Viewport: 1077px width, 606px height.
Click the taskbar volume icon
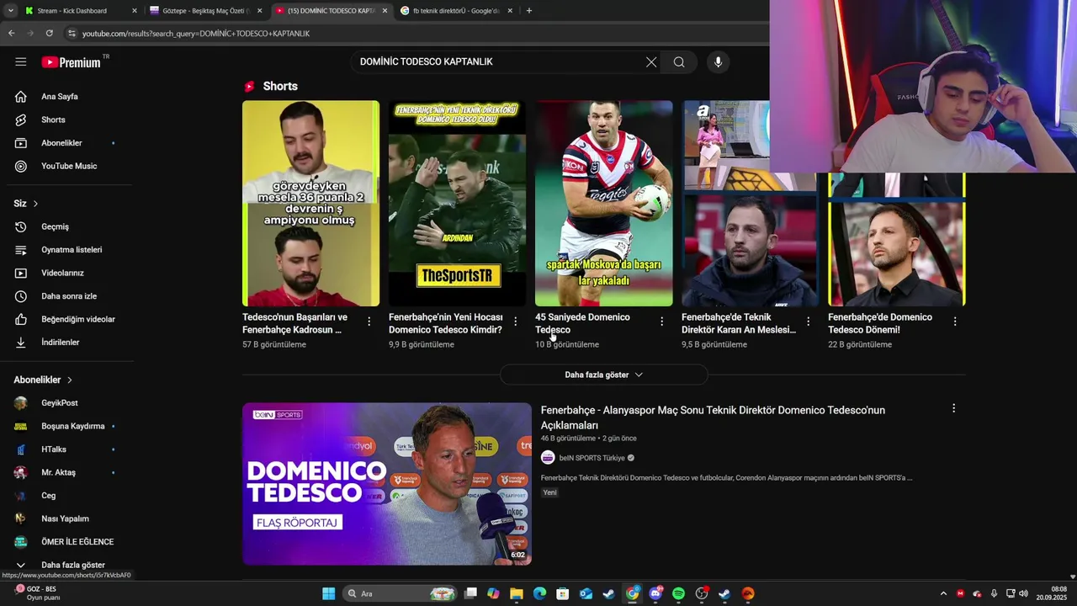tap(1023, 593)
